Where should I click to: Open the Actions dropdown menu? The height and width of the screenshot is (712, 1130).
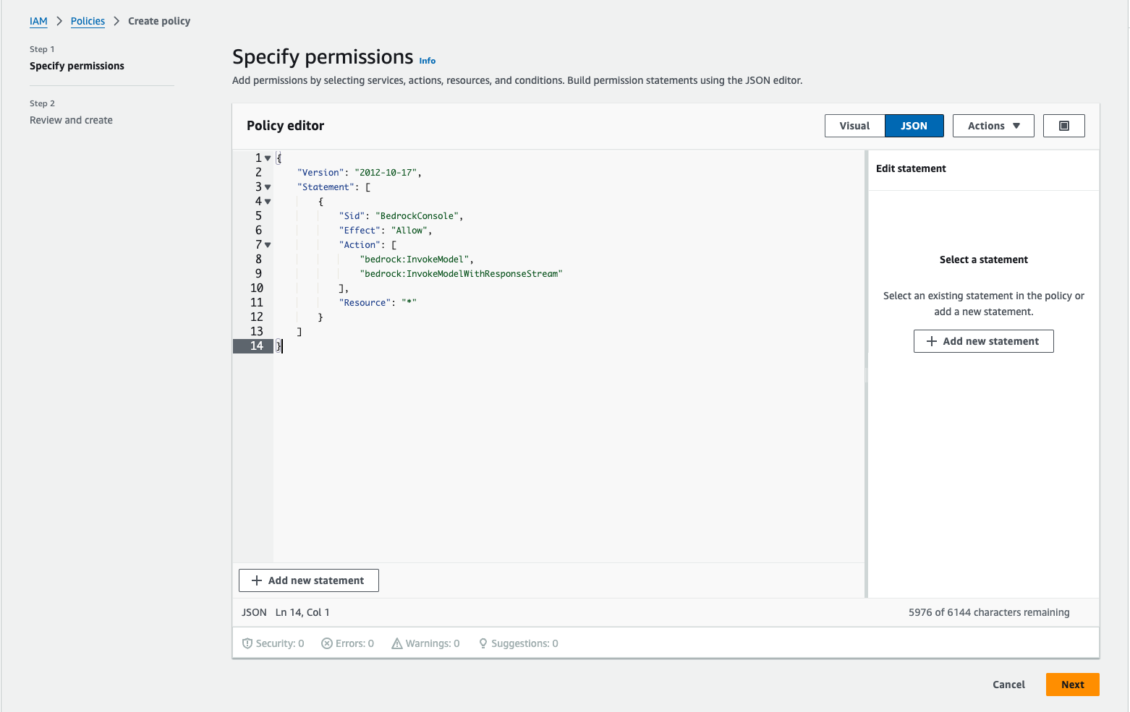tap(993, 126)
